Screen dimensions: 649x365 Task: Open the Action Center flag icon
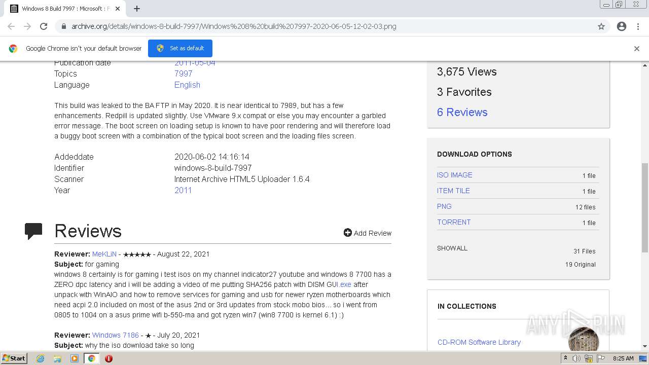pyautogui.click(x=601, y=358)
